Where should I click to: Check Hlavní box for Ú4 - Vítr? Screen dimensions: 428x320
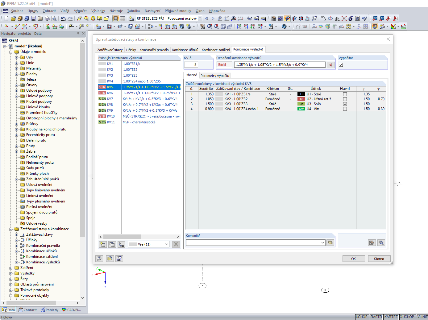tap(345, 109)
